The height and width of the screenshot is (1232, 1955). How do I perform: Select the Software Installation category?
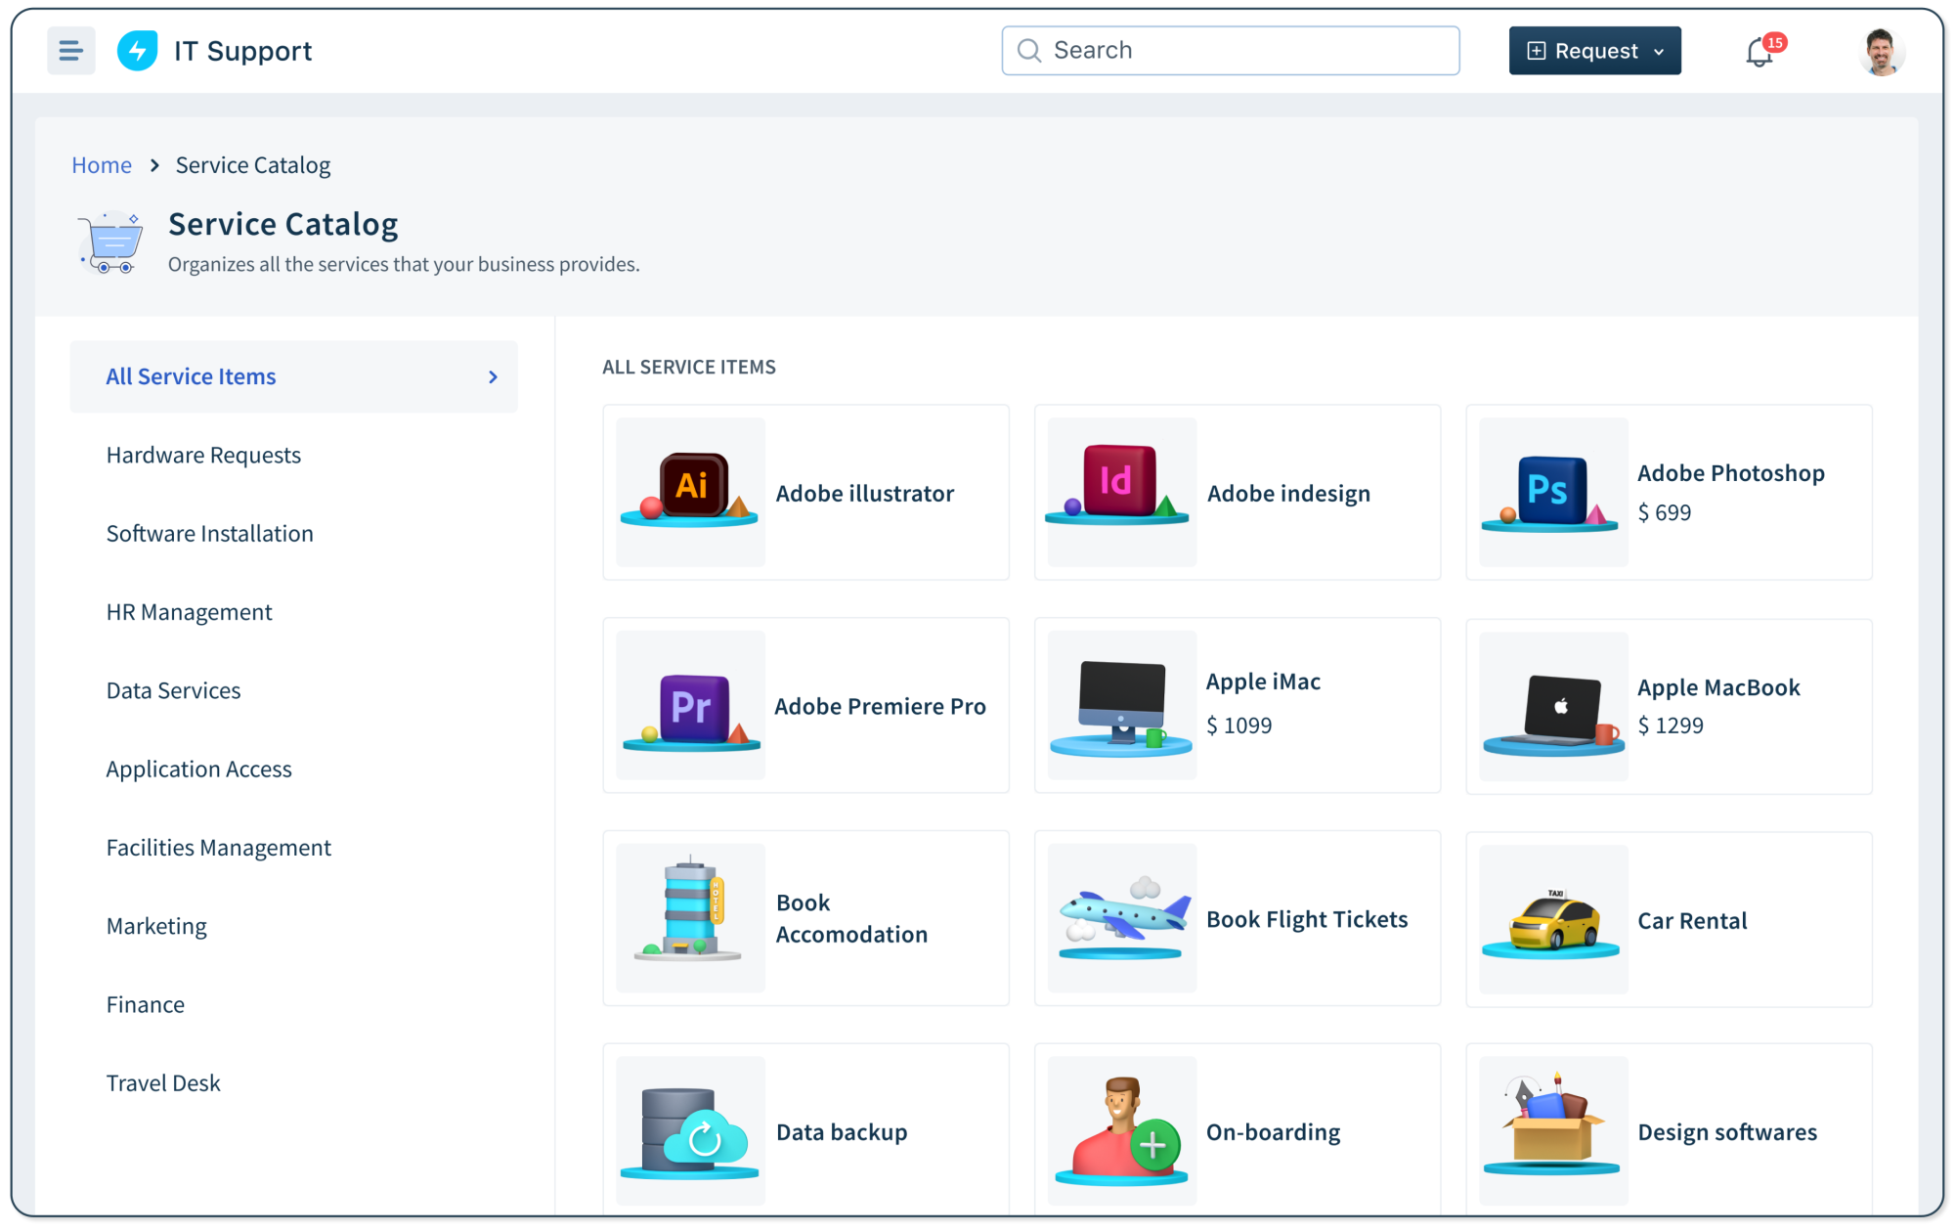point(210,532)
